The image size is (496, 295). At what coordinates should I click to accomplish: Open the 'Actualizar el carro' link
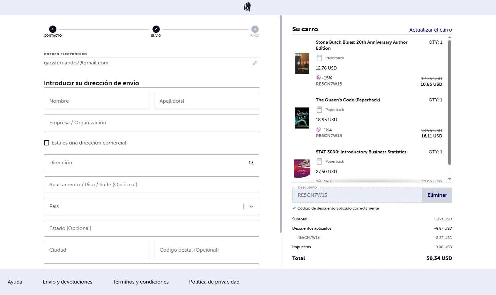[430, 30]
